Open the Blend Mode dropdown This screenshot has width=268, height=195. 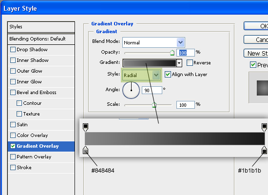153,42
